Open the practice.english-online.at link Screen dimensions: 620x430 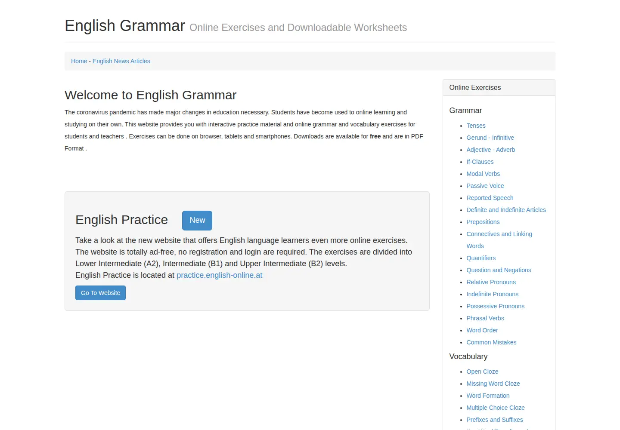(219, 275)
